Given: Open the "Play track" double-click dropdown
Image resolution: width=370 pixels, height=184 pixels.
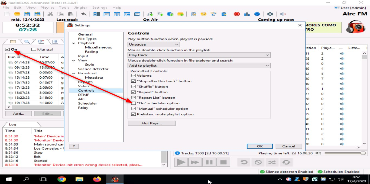Looking at the screenshot, I should [199, 55].
